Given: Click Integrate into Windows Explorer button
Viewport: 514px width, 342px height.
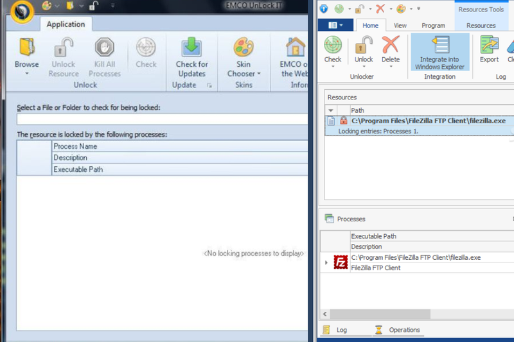Looking at the screenshot, I should point(439,52).
